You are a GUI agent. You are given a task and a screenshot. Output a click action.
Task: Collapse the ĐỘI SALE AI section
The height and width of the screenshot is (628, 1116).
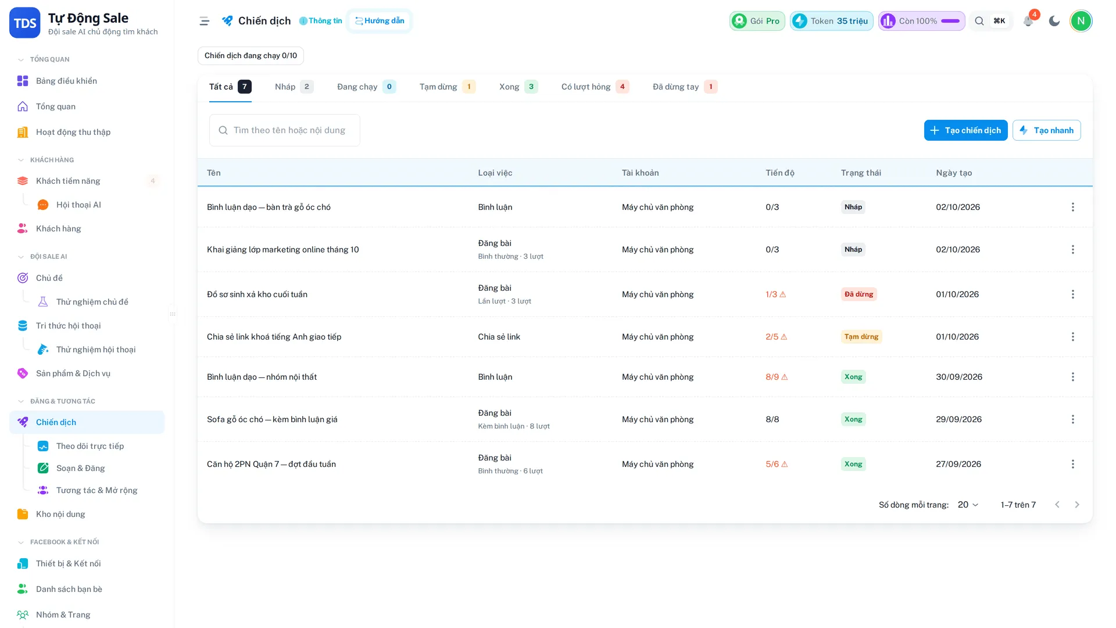click(x=21, y=256)
